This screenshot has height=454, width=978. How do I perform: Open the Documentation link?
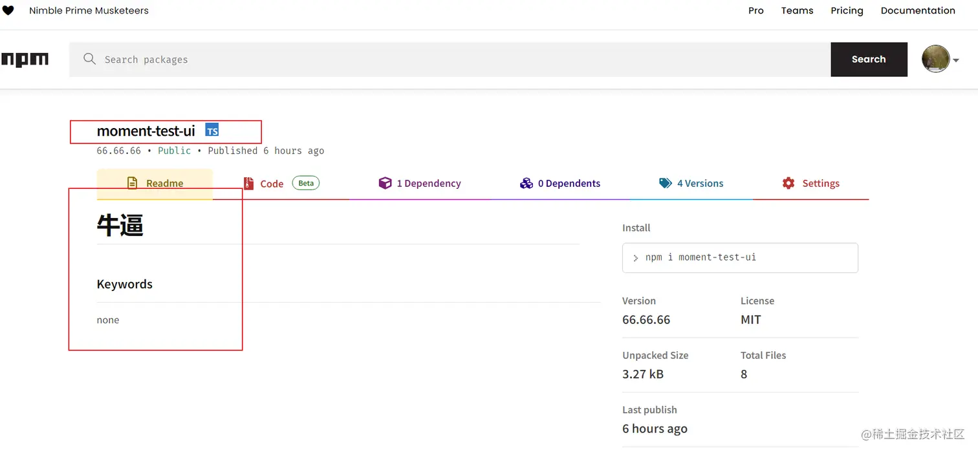918,10
